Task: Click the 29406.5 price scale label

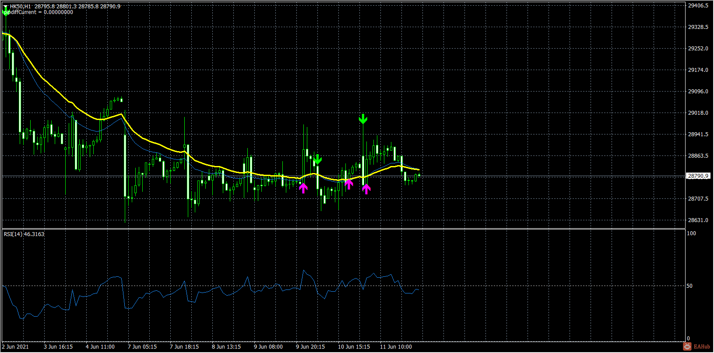Action: (x=698, y=6)
